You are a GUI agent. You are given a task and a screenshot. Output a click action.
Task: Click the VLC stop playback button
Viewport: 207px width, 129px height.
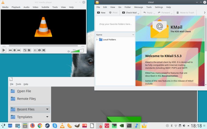pos(14,50)
